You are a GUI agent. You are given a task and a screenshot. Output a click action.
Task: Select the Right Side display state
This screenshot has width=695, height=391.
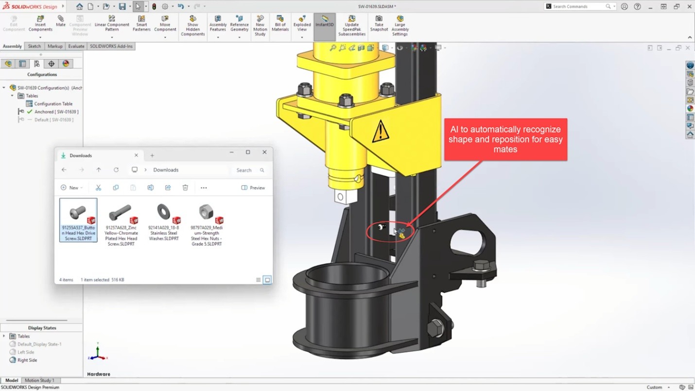27,360
